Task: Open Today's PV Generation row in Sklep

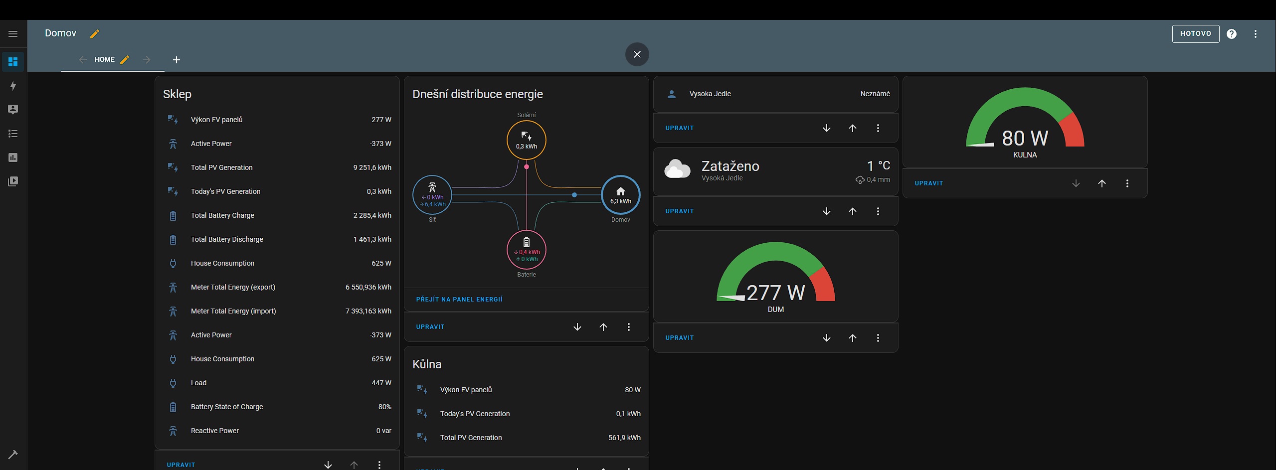Action: click(277, 191)
